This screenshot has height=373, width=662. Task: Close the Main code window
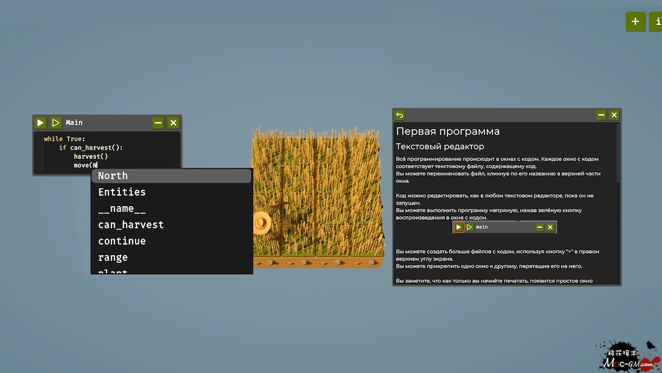click(x=173, y=123)
